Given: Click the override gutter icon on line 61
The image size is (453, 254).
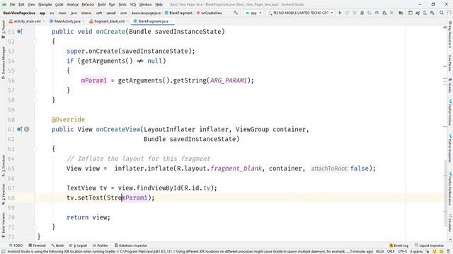Looking at the screenshot, I should (x=19, y=129).
